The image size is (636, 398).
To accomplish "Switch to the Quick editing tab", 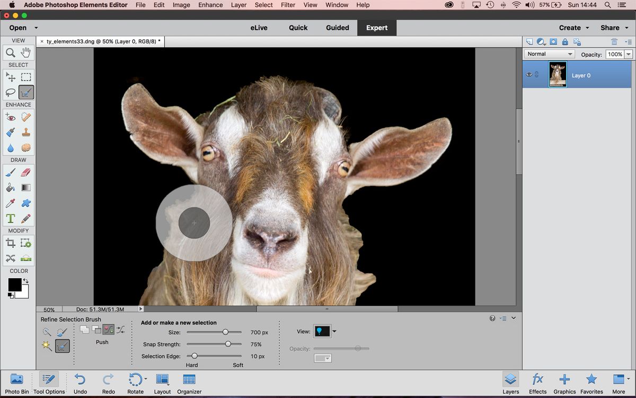I will (x=298, y=27).
